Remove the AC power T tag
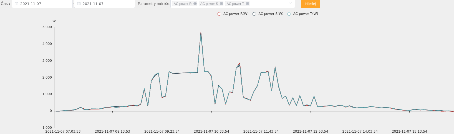The height and width of the screenshot is (134, 454). 248,4
